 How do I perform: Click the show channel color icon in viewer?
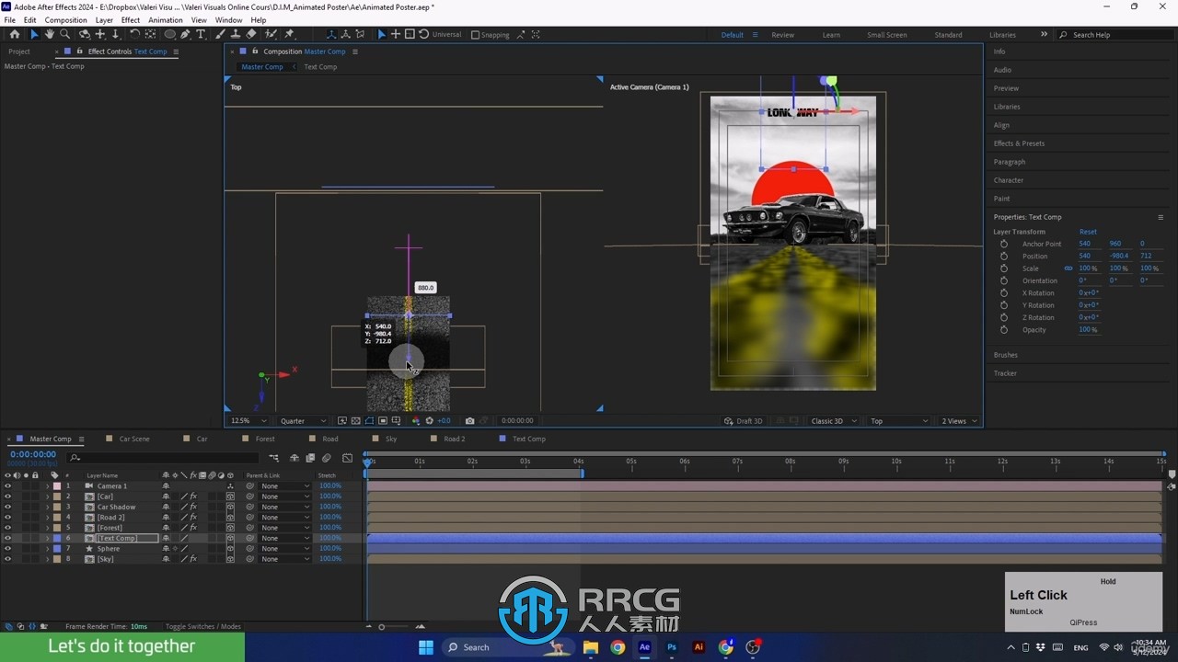pyautogui.click(x=416, y=421)
